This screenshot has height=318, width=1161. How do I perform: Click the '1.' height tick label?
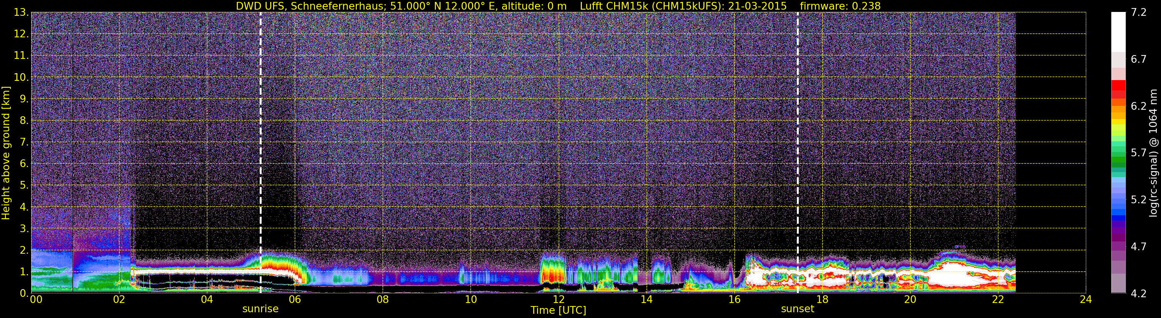coord(24,272)
